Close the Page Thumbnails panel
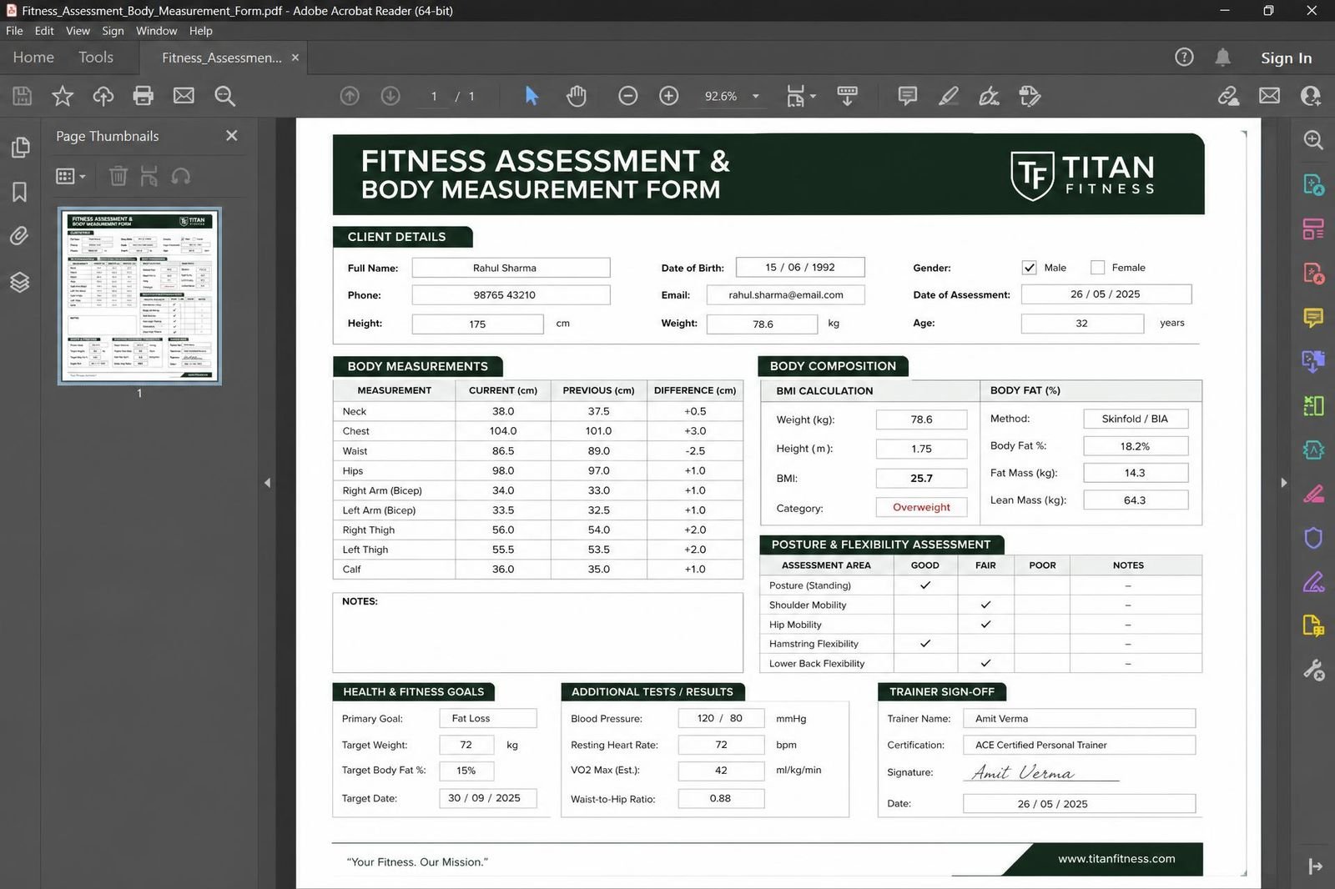Screen dimensions: 1335x889 (x=232, y=135)
